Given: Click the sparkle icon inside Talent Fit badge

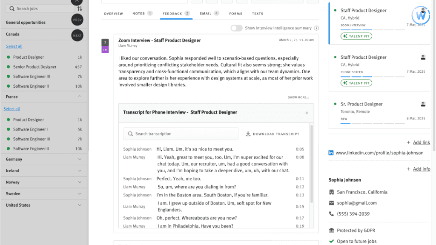Looking at the screenshot, I should click(x=345, y=36).
